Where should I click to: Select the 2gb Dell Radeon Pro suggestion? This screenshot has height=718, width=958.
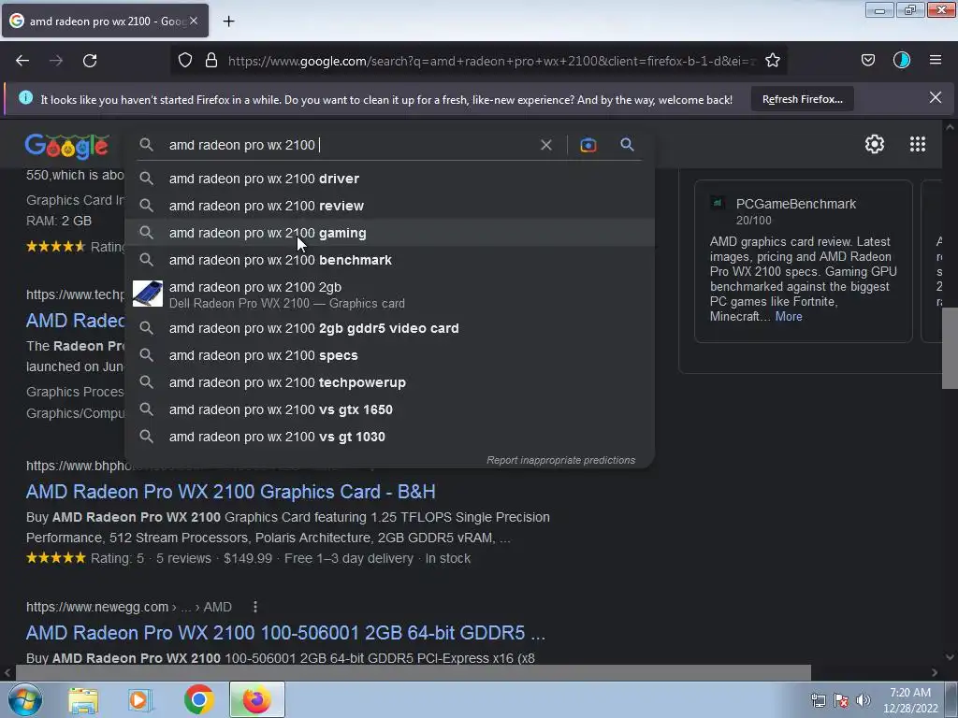[x=389, y=294]
